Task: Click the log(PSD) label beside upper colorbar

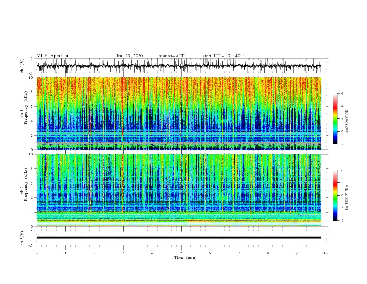Action: [x=347, y=121]
